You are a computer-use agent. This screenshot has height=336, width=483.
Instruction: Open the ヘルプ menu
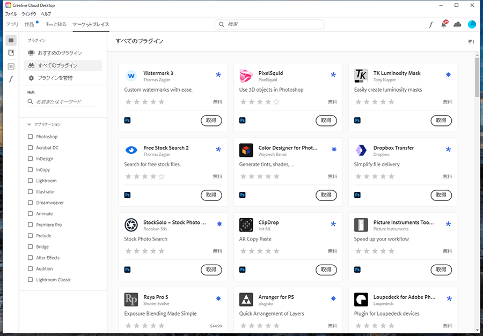point(46,14)
